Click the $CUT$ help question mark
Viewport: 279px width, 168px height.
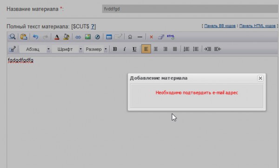(x=93, y=27)
